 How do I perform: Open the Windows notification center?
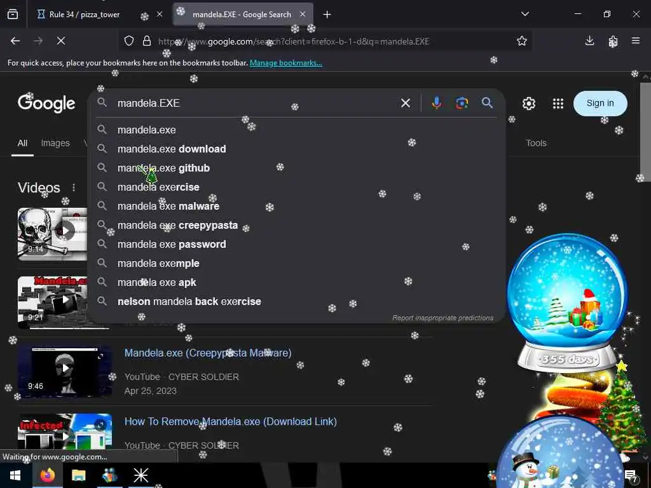(630, 475)
